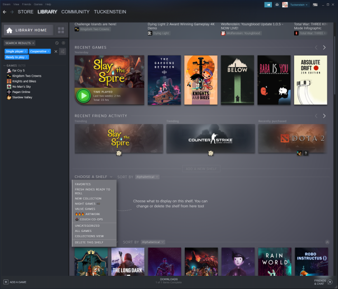This screenshot has height=289, width=338.
Task: Select Couch Co-ops from shelf menu
Action: point(89,219)
